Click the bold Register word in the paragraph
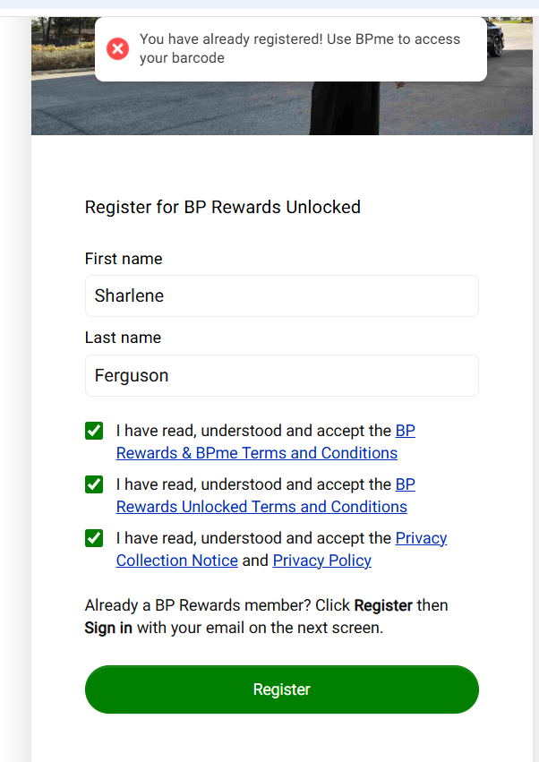 [383, 605]
